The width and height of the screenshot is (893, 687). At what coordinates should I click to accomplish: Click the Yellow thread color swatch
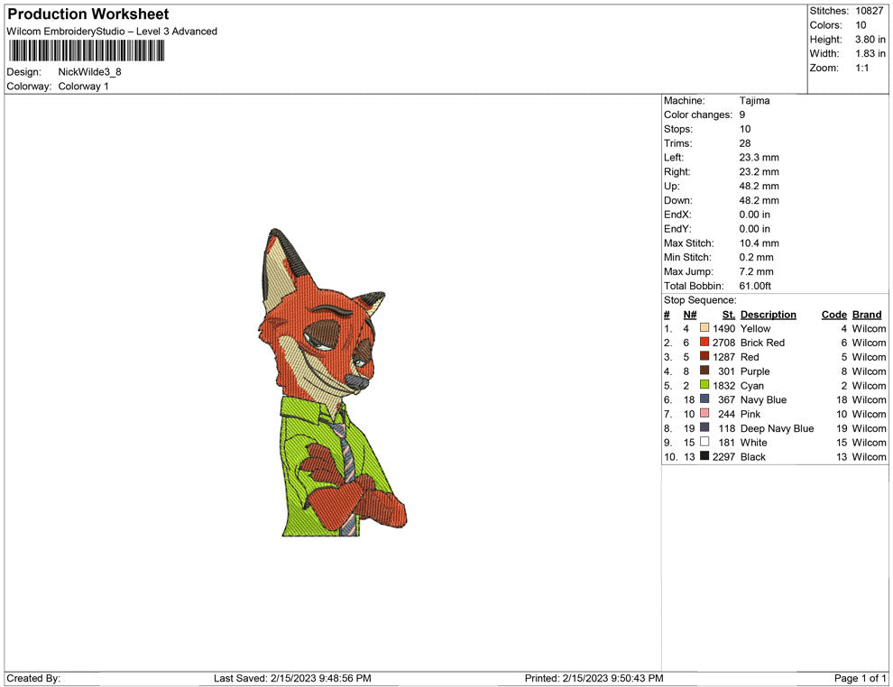704,328
